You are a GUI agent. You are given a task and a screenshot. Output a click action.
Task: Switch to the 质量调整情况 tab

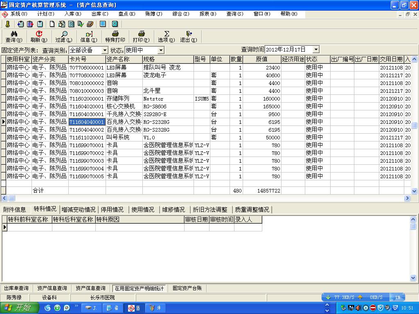coord(252,210)
